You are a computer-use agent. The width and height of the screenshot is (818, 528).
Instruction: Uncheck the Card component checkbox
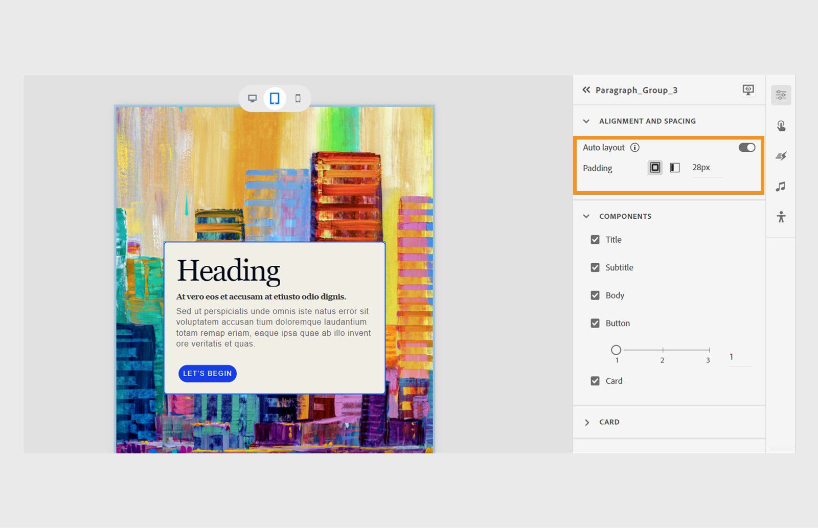[595, 381]
